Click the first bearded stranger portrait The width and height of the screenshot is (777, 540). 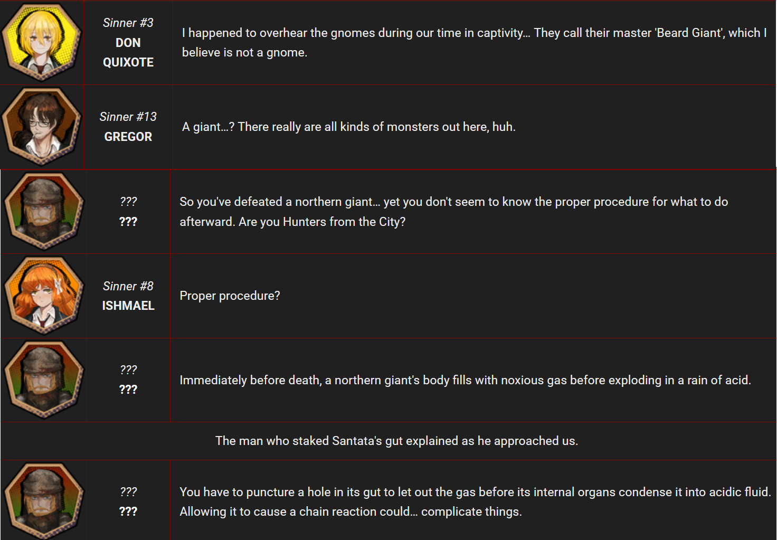[x=44, y=211]
